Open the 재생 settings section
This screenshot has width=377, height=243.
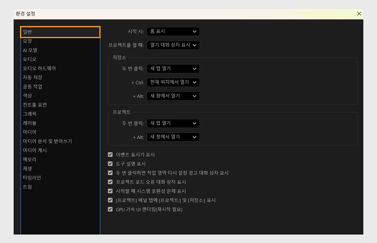[x=27, y=168]
